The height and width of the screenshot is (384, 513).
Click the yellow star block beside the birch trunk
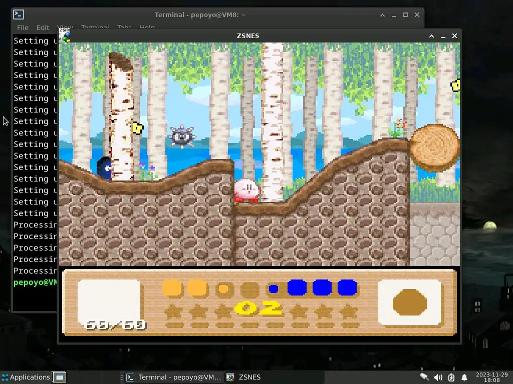tap(138, 128)
